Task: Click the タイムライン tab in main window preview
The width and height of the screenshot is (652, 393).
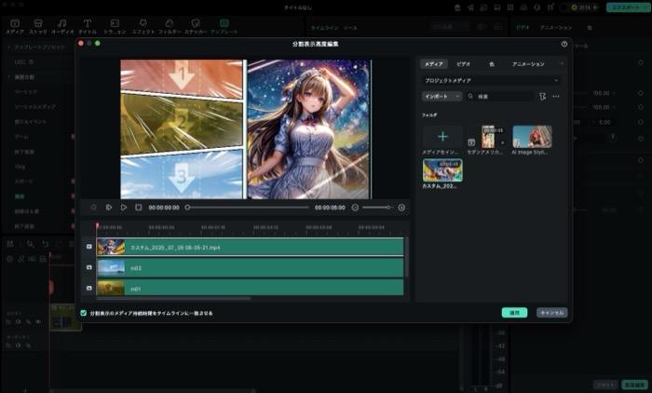Action: 324,27
